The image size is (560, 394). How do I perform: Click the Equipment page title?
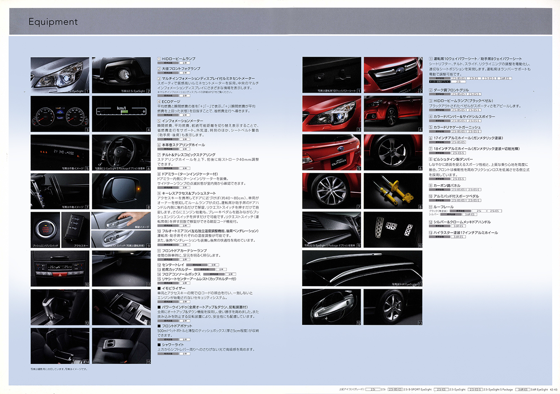pos(53,22)
